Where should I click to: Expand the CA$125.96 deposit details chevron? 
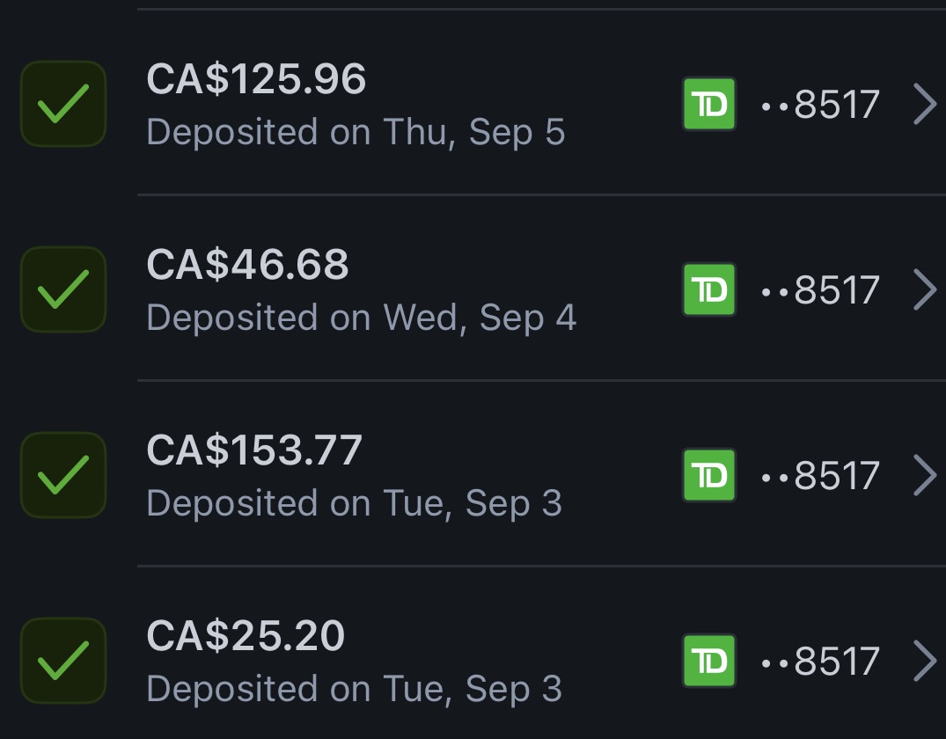click(x=925, y=104)
